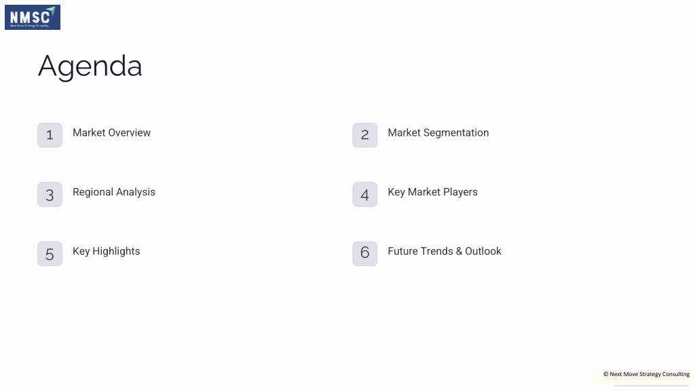Image resolution: width=695 pixels, height=391 pixels.
Task: Click the Next Move Strategy Consulting footer text
Action: (650, 374)
